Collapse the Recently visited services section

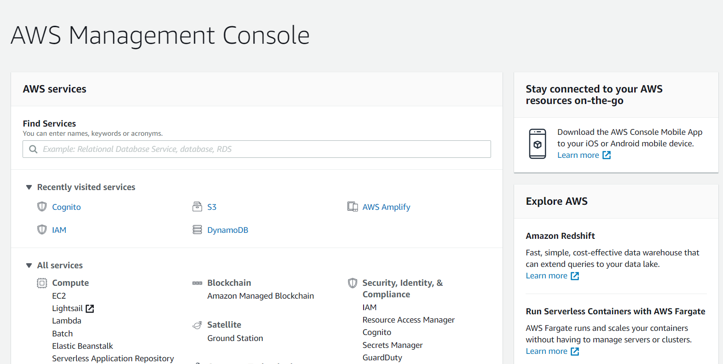29,187
